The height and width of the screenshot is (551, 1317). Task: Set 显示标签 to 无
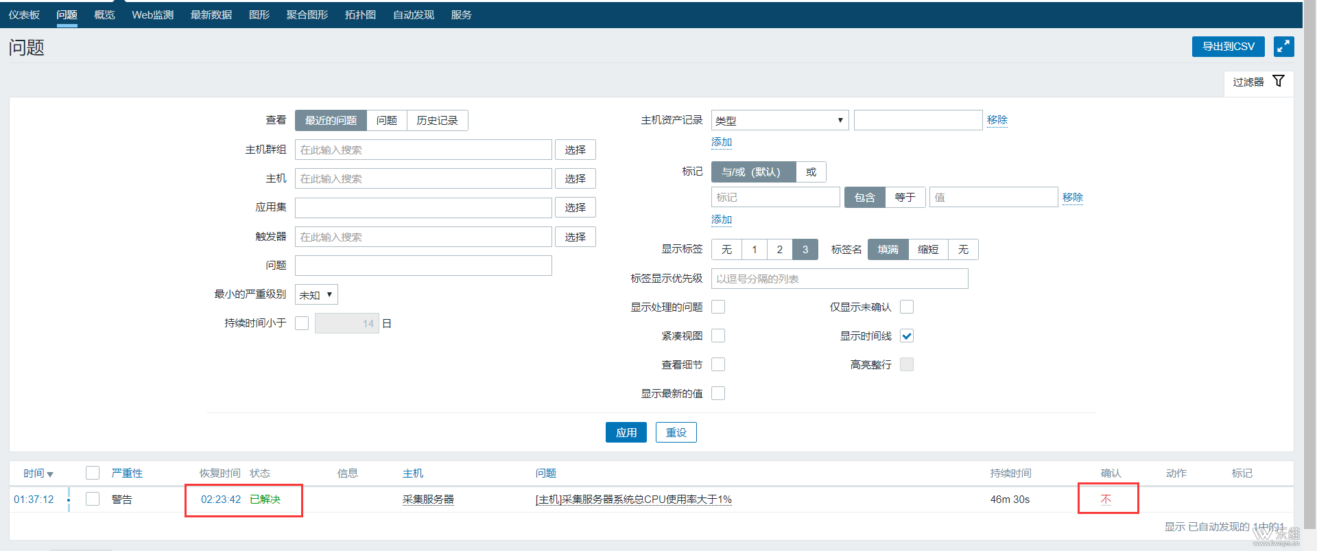(726, 249)
